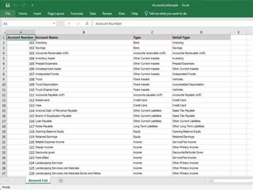Screen dimensions: 253x190
Task: Click the Select All corner triangle
Action: point(4,32)
